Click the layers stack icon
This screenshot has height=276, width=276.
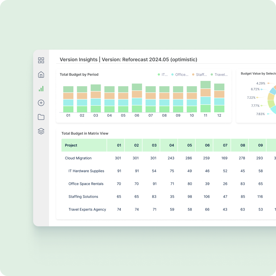click(x=41, y=131)
